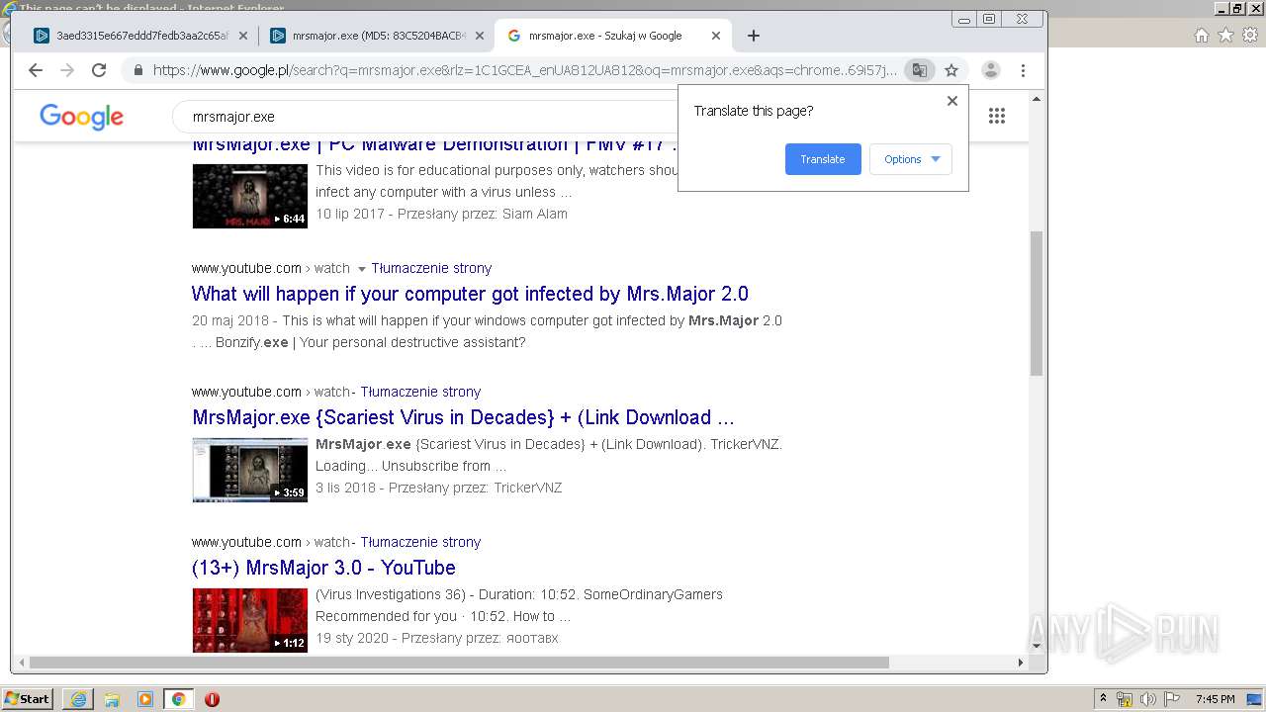The height and width of the screenshot is (712, 1266).
Task: Click the padlock site info icon
Action: point(137,70)
